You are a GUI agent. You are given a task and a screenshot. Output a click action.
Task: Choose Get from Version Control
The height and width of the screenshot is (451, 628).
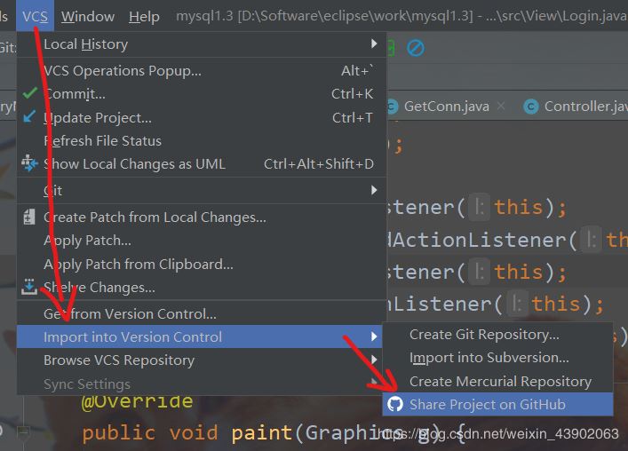tap(130, 313)
